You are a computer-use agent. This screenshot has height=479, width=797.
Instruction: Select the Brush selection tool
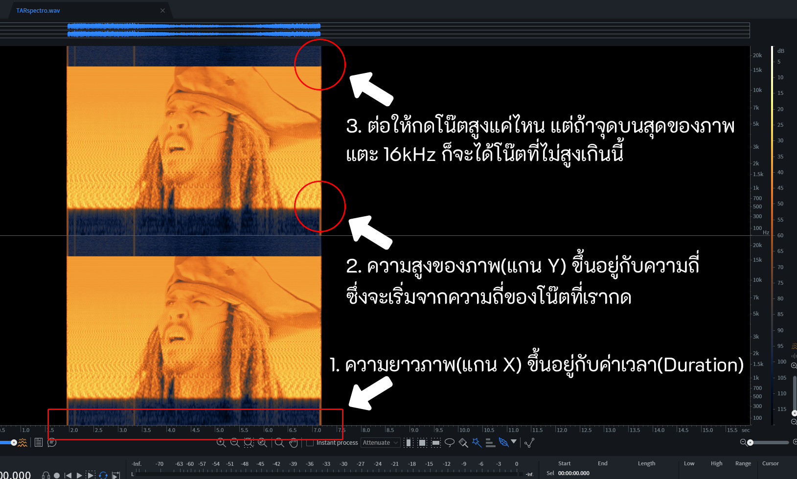[463, 442]
